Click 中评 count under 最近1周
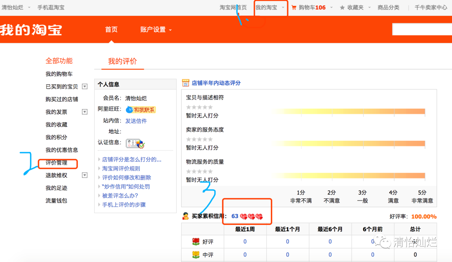Viewport: 452px width, 262px height. (245, 254)
